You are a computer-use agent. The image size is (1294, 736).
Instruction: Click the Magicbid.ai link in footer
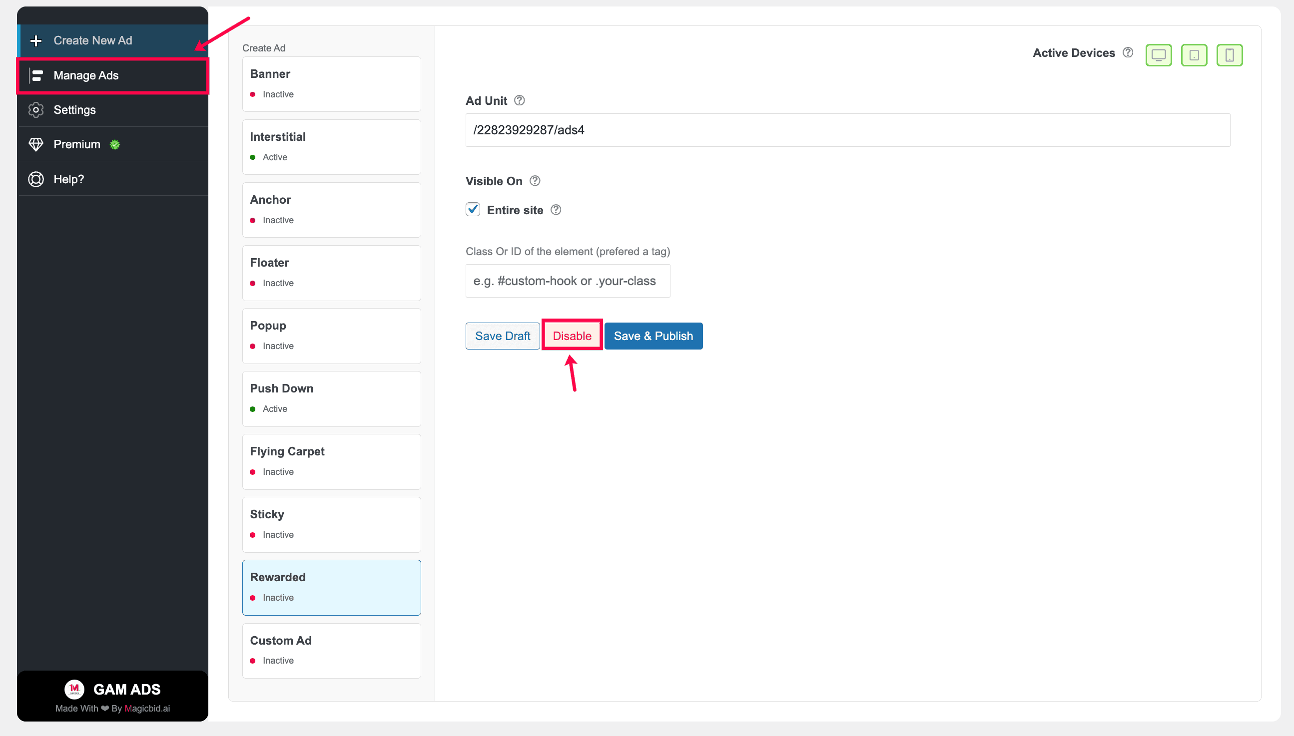pos(147,708)
